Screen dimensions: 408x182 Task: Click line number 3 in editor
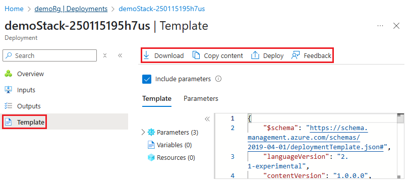click(x=232, y=156)
